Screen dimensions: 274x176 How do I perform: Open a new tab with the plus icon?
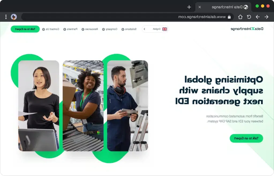189,7
